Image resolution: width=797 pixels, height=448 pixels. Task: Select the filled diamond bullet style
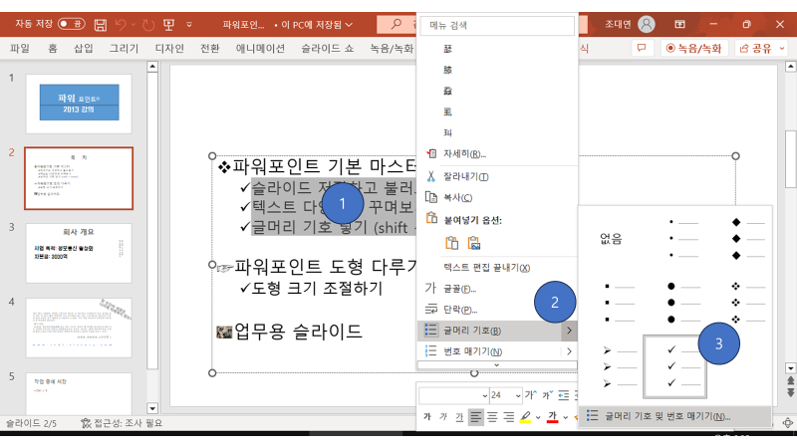click(739, 239)
